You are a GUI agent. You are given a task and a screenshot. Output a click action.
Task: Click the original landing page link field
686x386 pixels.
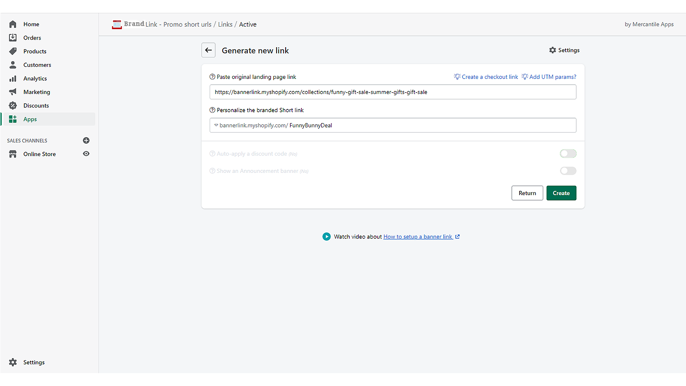pyautogui.click(x=392, y=92)
